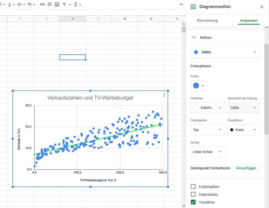Select the Anpassen tab
269x208 pixels.
point(249,21)
